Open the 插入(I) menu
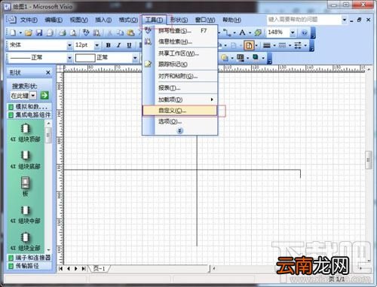Image resolution: width=377 pixels, height=287 pixels. click(103, 20)
